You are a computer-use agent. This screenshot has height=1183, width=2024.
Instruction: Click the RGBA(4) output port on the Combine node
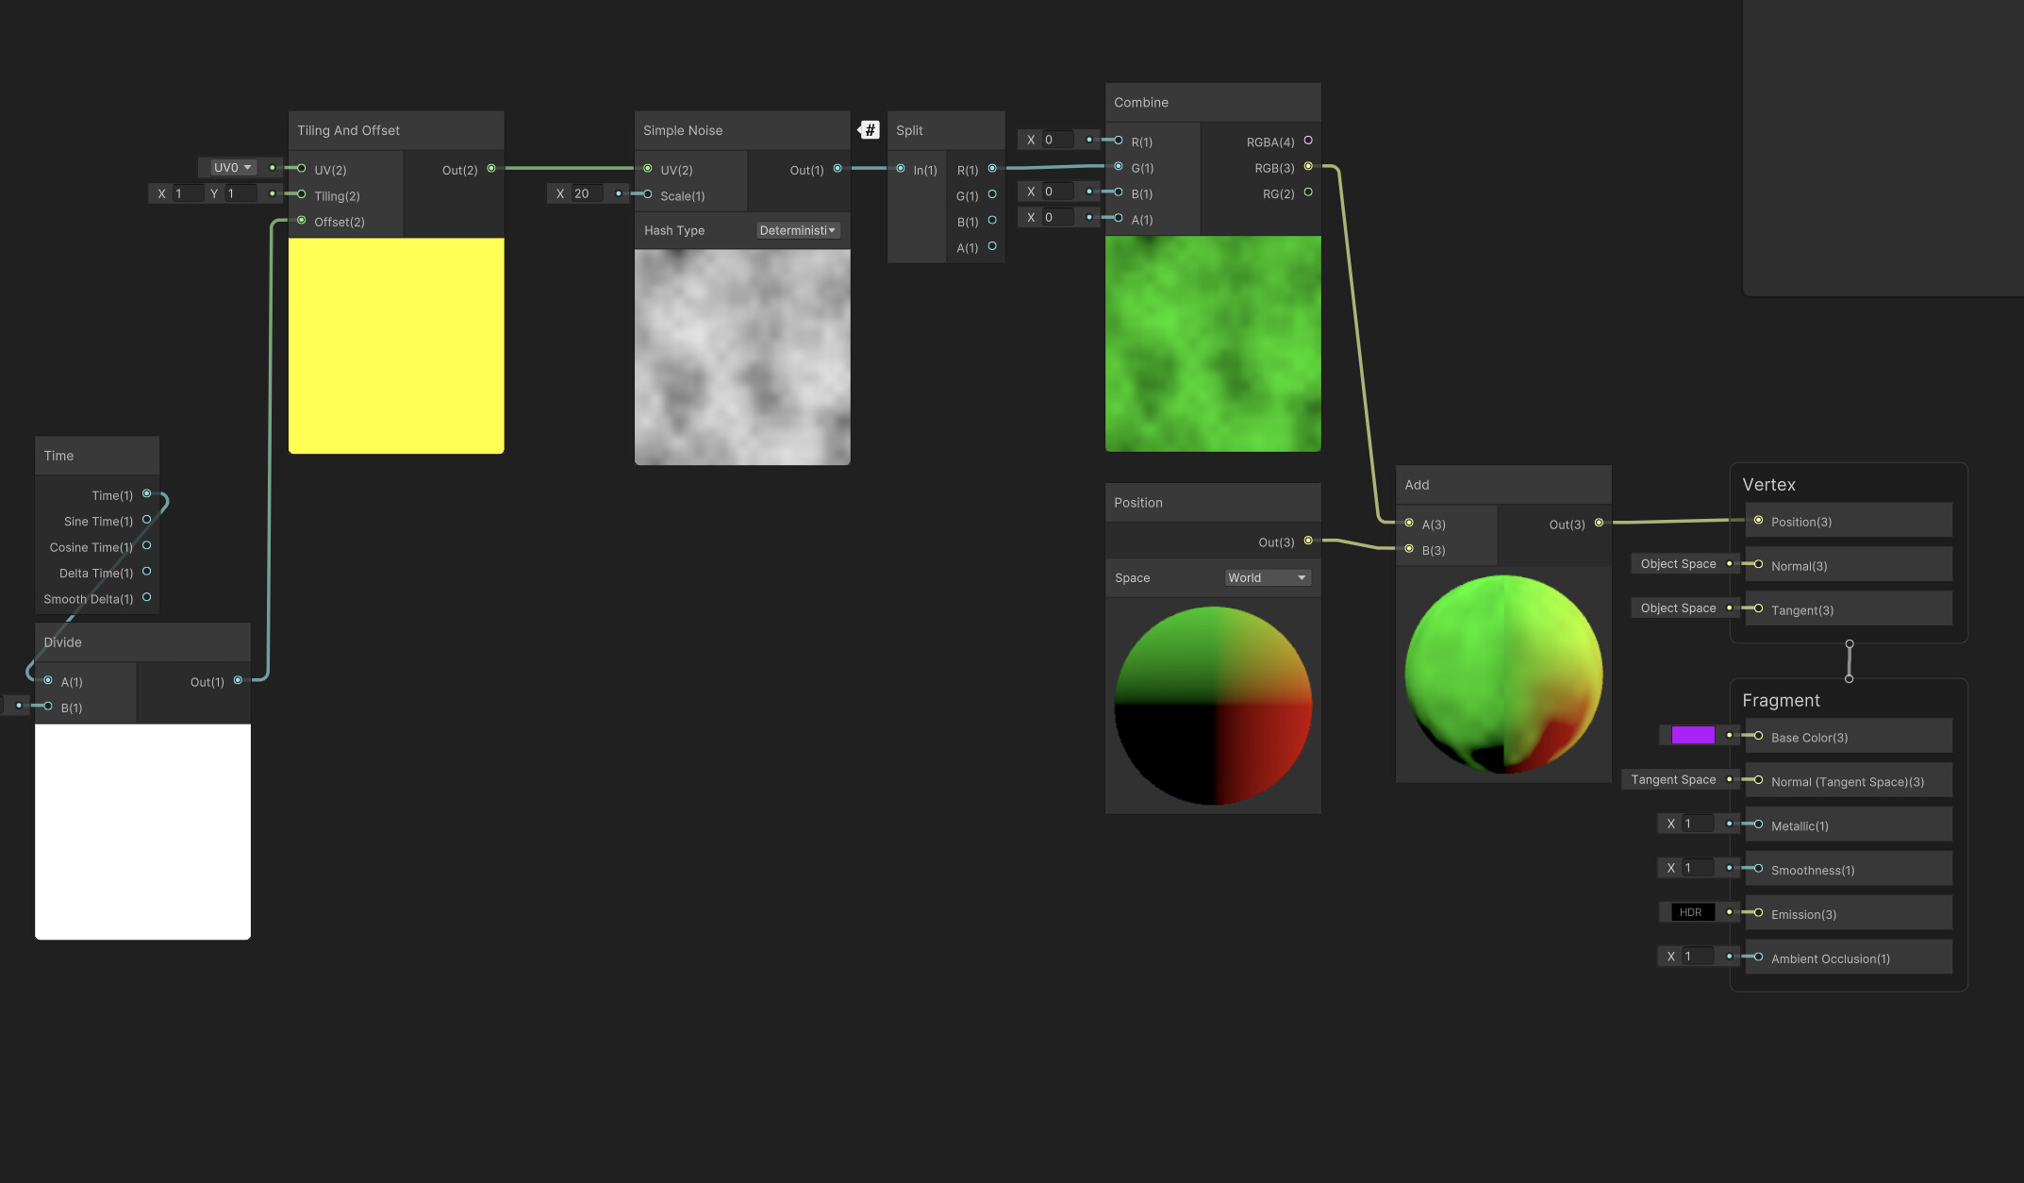[1308, 140]
